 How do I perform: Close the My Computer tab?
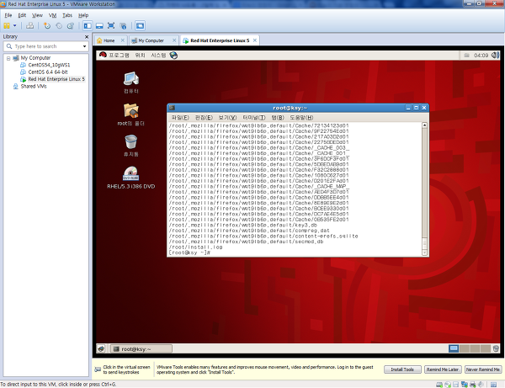(174, 40)
